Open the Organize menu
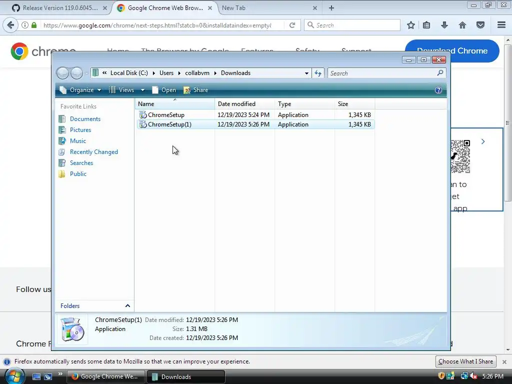Image resolution: width=512 pixels, height=384 pixels. click(80, 90)
